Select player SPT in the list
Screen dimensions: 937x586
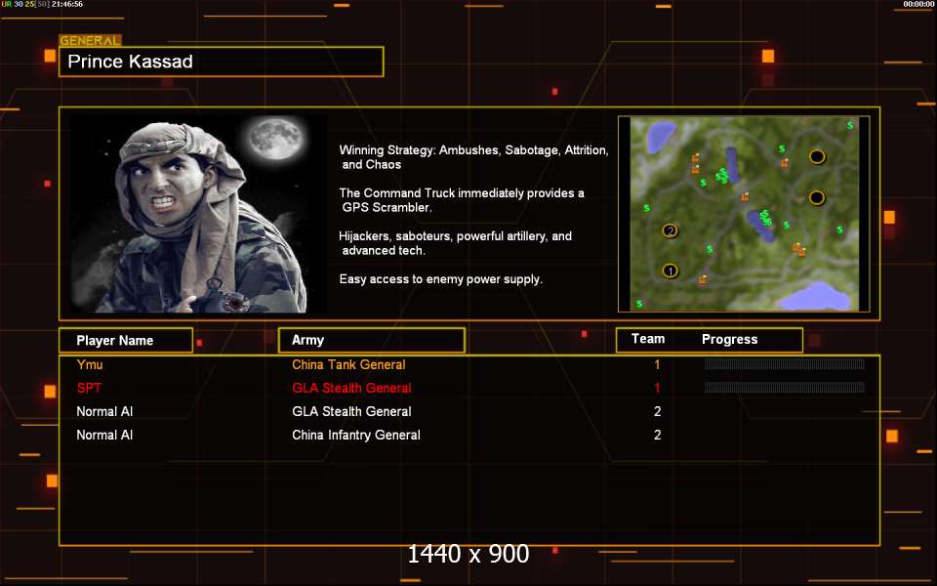click(89, 388)
